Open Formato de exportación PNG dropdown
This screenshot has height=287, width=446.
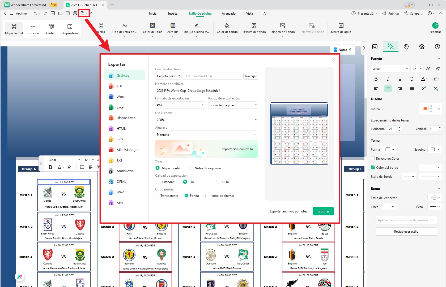click(180, 105)
